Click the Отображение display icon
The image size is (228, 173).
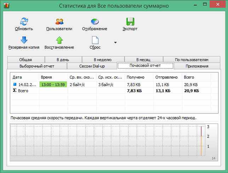(95, 22)
